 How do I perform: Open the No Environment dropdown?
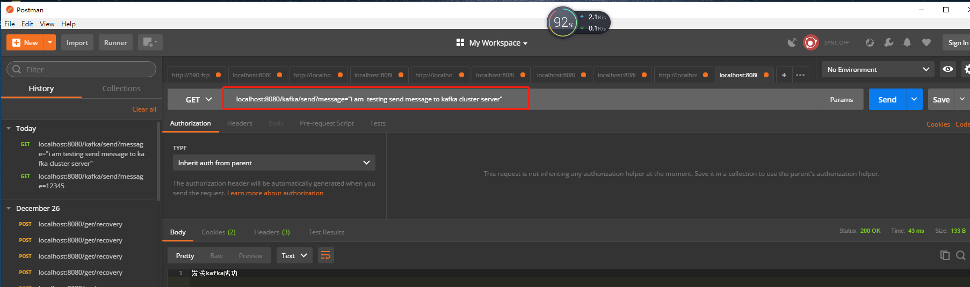[x=878, y=69]
